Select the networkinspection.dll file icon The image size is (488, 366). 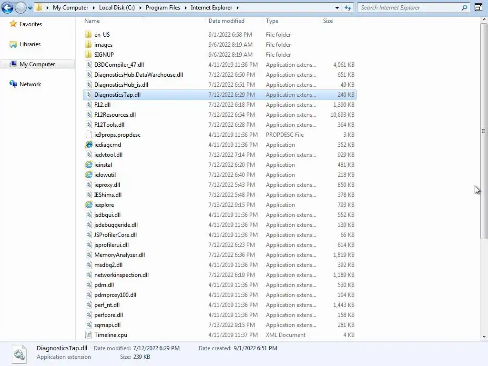[x=89, y=275]
